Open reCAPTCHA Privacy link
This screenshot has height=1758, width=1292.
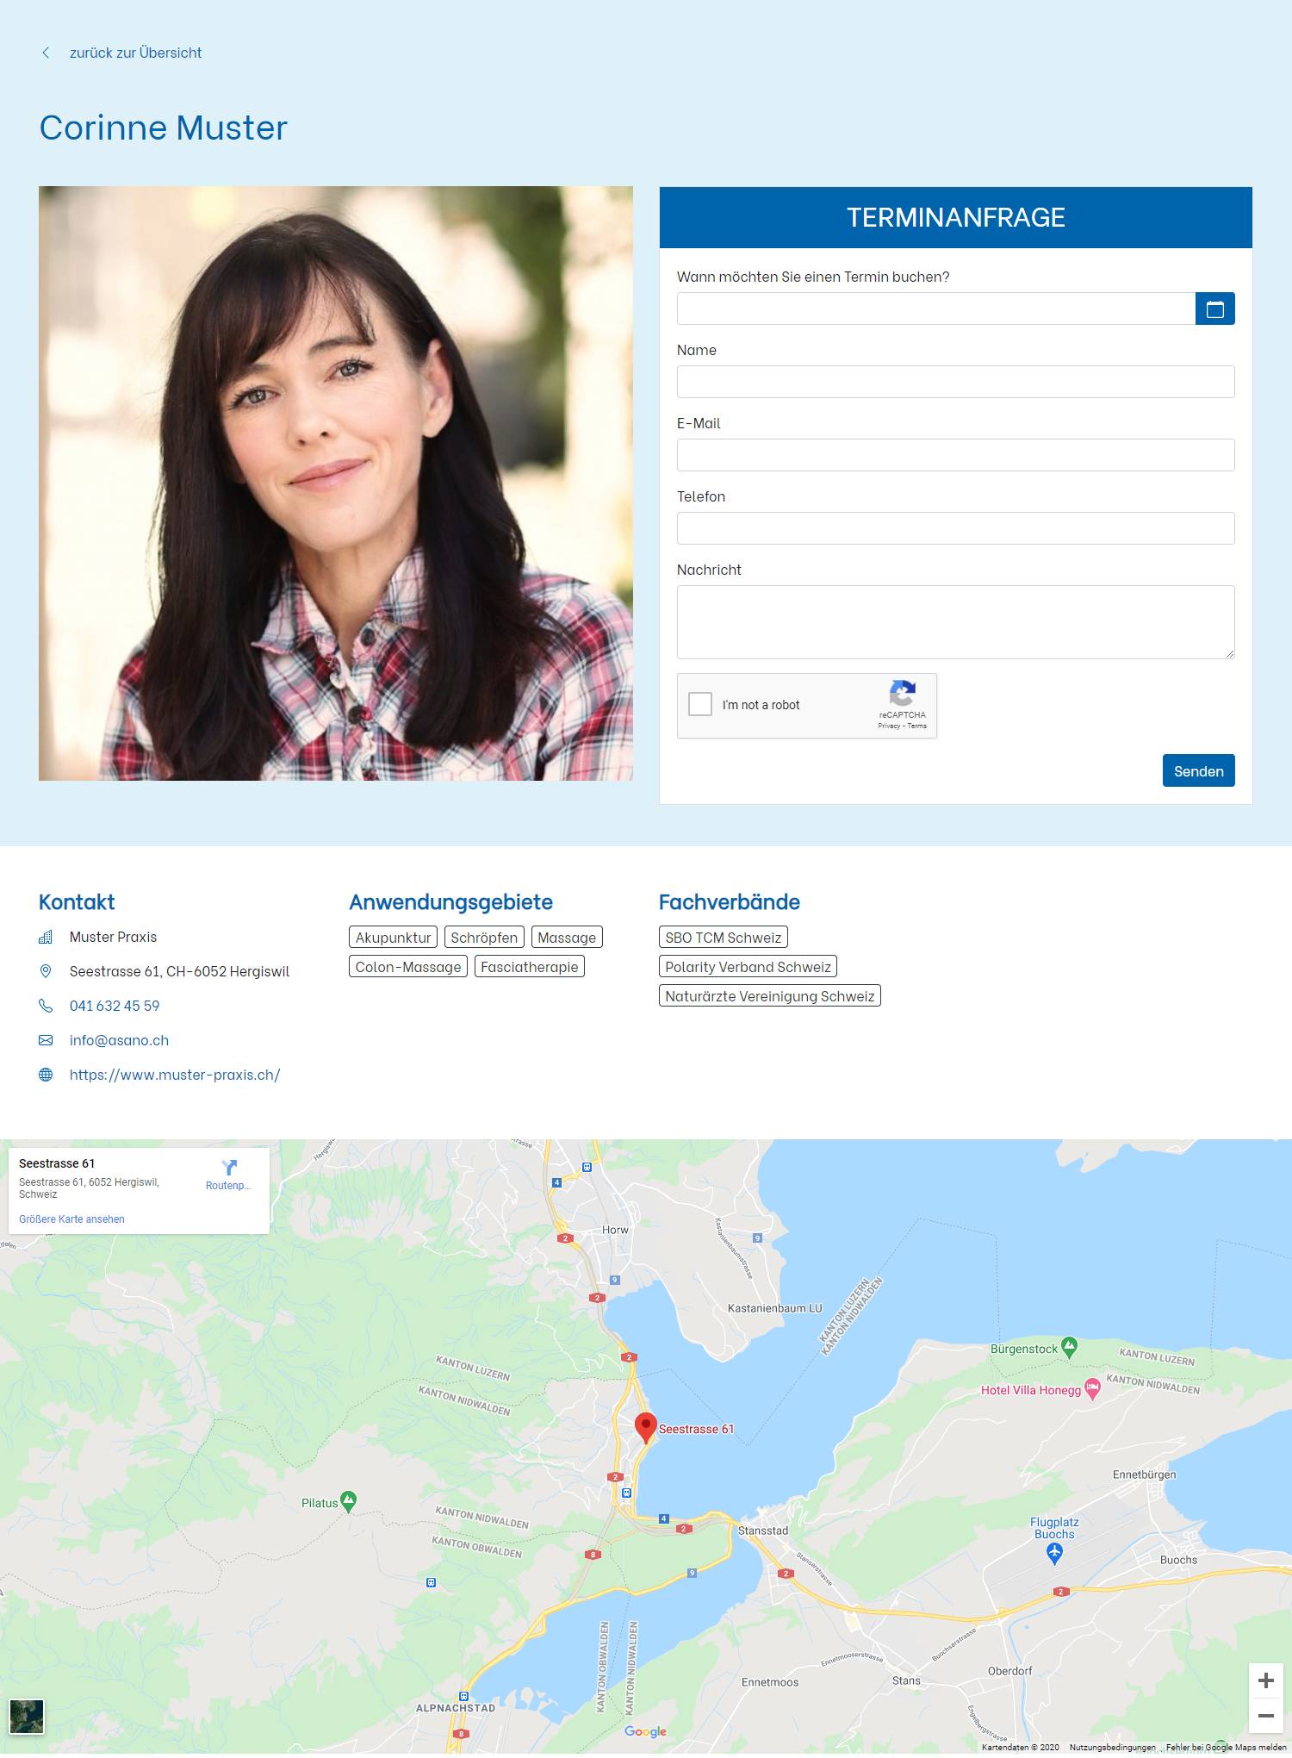pos(889,726)
